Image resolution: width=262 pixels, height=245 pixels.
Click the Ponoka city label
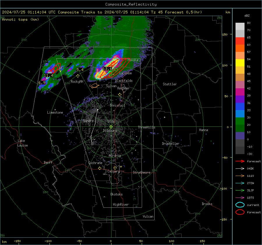pos(133,60)
